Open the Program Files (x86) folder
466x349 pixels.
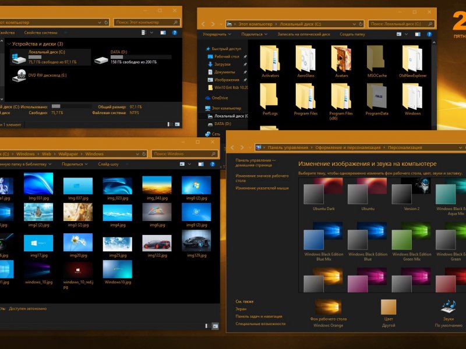341,102
